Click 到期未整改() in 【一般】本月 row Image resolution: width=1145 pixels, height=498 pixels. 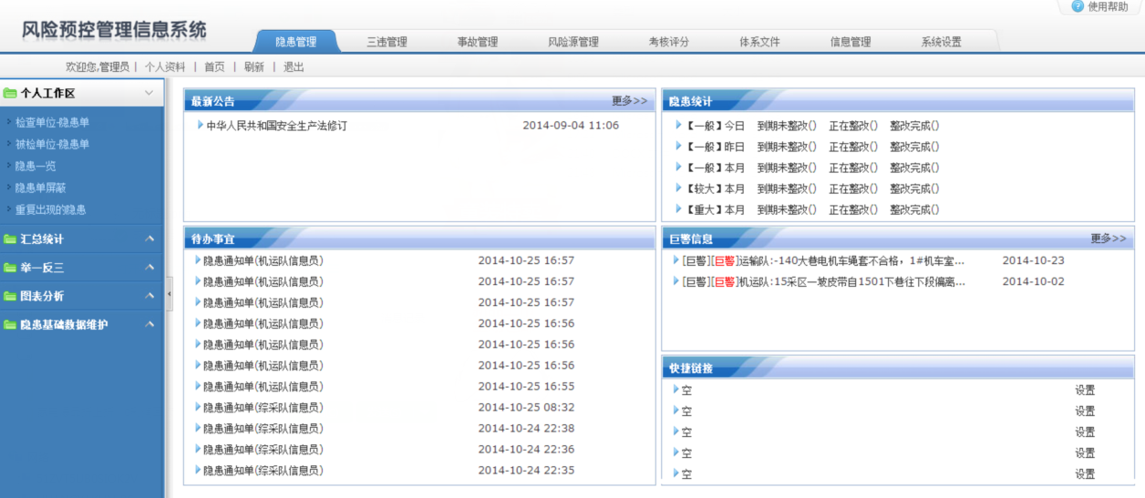pos(787,168)
